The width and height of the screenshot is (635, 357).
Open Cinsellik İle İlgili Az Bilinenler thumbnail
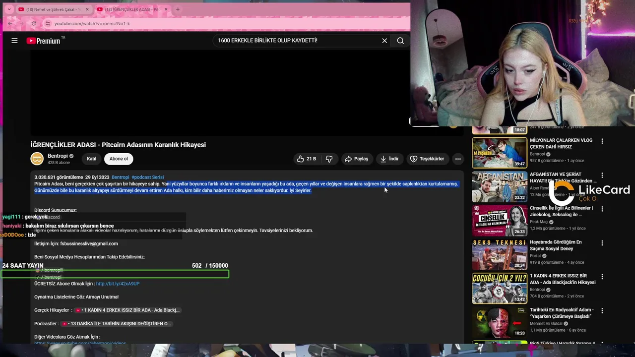click(499, 221)
